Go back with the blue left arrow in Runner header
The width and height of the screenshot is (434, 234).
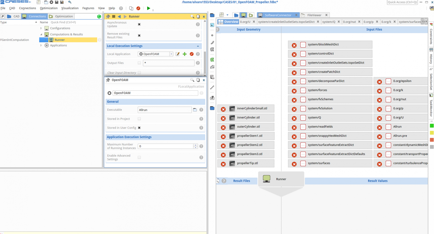tap(119, 17)
